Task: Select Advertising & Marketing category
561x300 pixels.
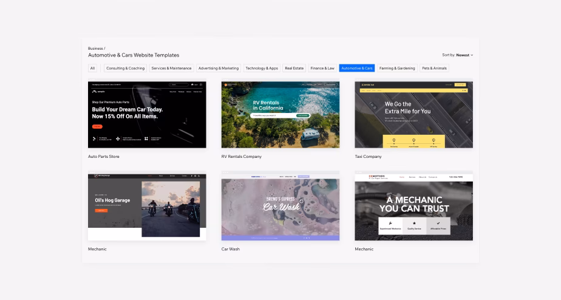Action: [218, 68]
